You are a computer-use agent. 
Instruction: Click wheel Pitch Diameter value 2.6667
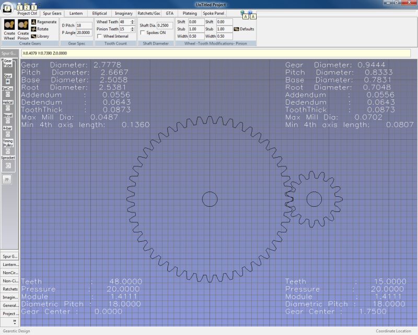(114, 72)
